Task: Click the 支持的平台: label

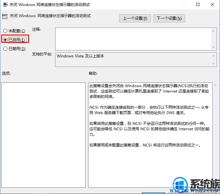Action: pyautogui.click(x=42, y=54)
